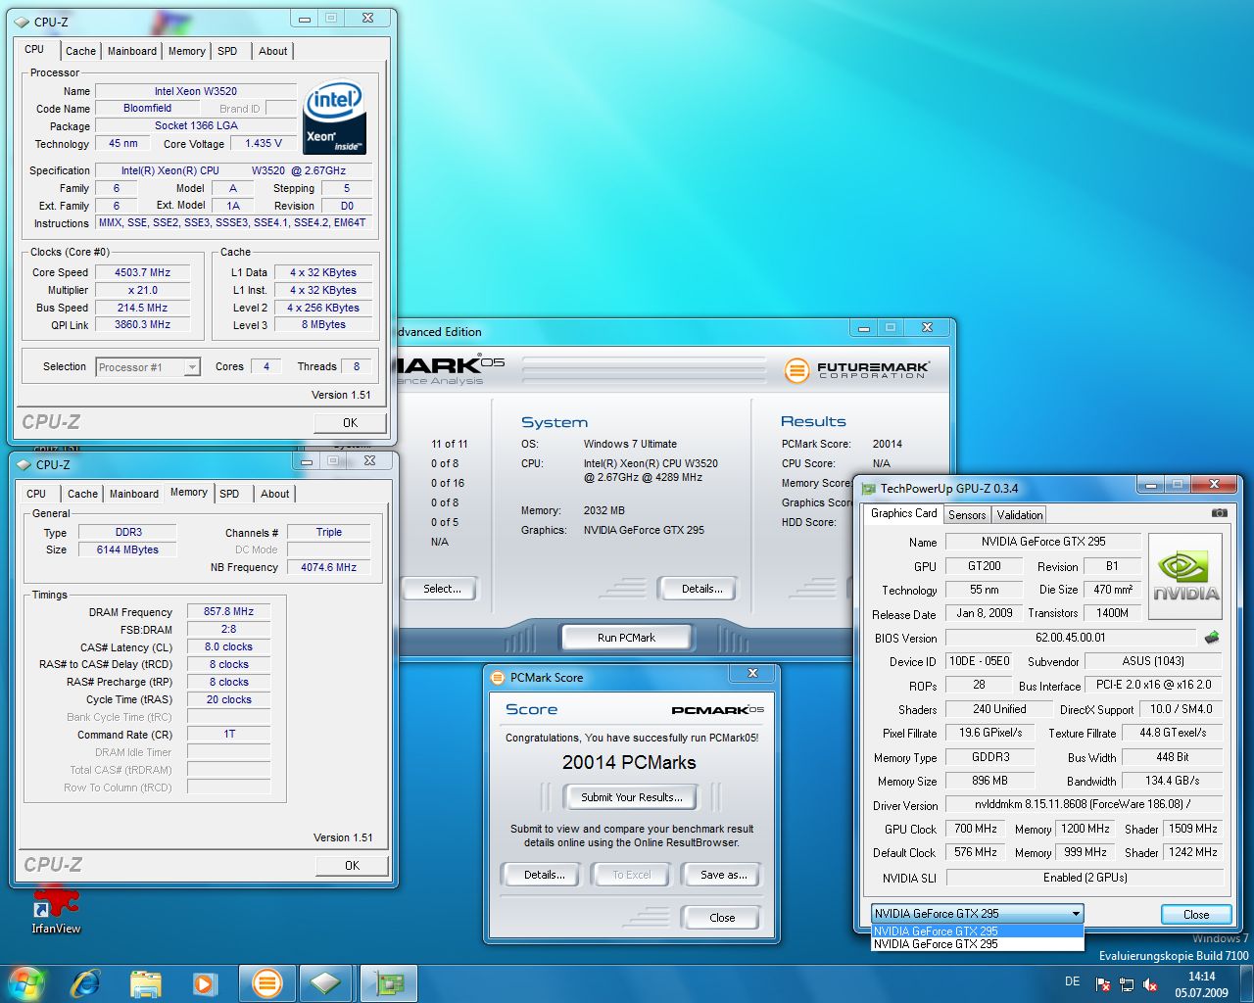1254x1003 pixels.
Task: Click the GPU-Z Name field value
Action: coord(1043,542)
